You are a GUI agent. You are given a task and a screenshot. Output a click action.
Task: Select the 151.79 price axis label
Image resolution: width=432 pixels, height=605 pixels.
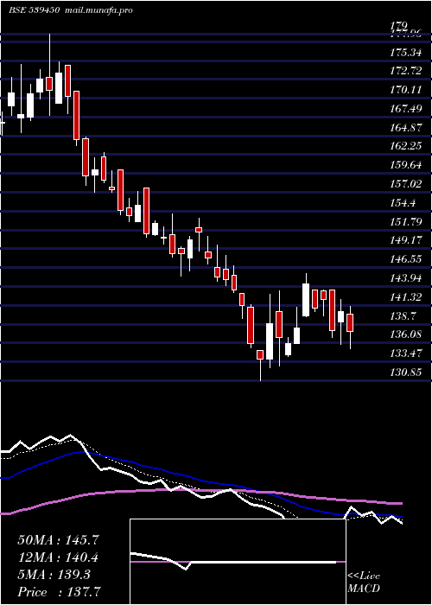click(x=405, y=222)
